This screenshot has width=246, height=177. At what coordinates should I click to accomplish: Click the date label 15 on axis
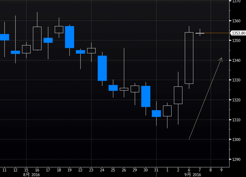(x=26, y=170)
